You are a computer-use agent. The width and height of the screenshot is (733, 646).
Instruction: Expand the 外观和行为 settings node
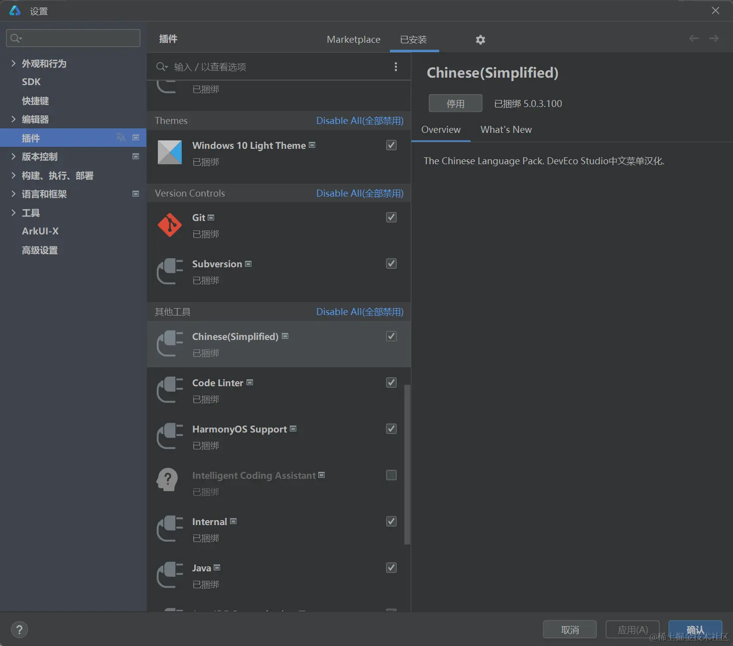[x=13, y=63]
